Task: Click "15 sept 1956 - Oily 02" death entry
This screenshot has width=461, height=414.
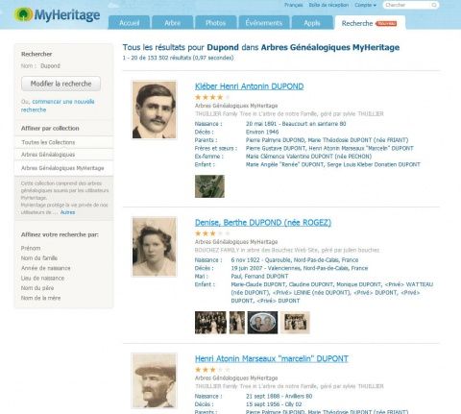Action: click(x=274, y=404)
